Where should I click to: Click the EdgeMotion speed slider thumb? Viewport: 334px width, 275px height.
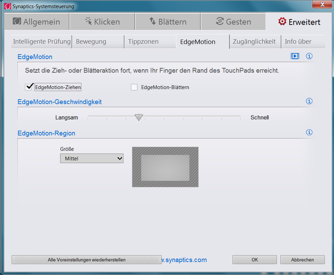pyautogui.click(x=139, y=117)
